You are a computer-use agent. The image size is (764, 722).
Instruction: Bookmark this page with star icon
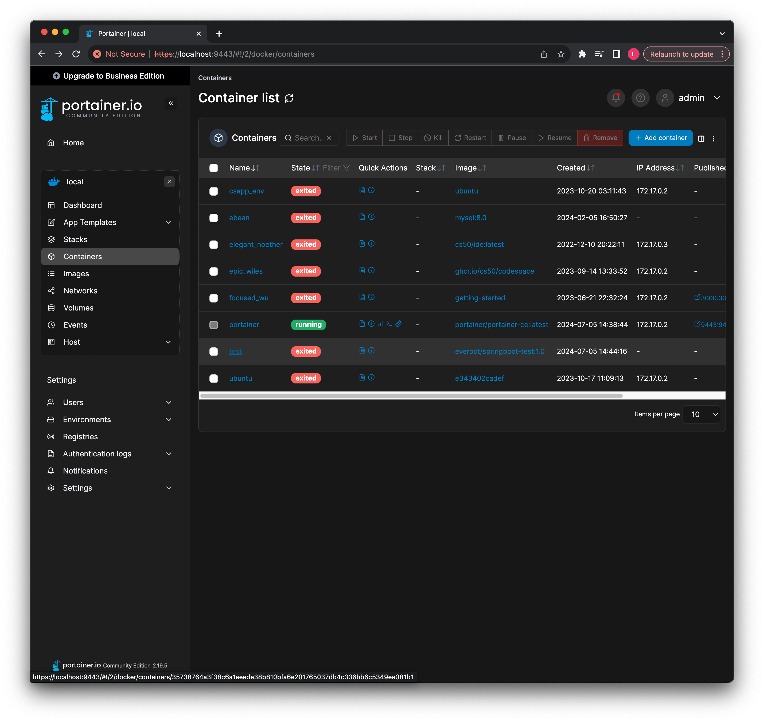pos(561,54)
